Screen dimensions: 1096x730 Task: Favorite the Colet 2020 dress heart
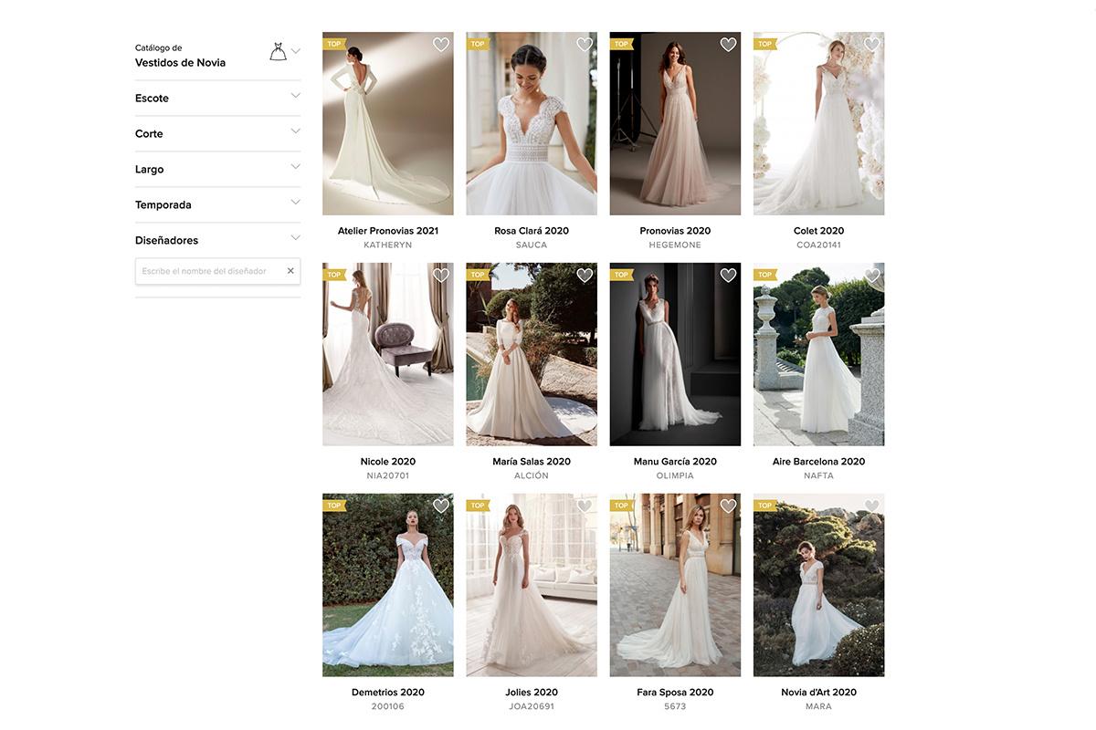tap(871, 45)
